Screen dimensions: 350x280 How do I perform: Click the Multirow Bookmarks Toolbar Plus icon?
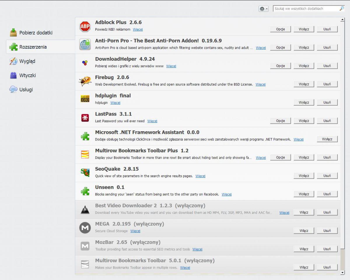(x=85, y=154)
